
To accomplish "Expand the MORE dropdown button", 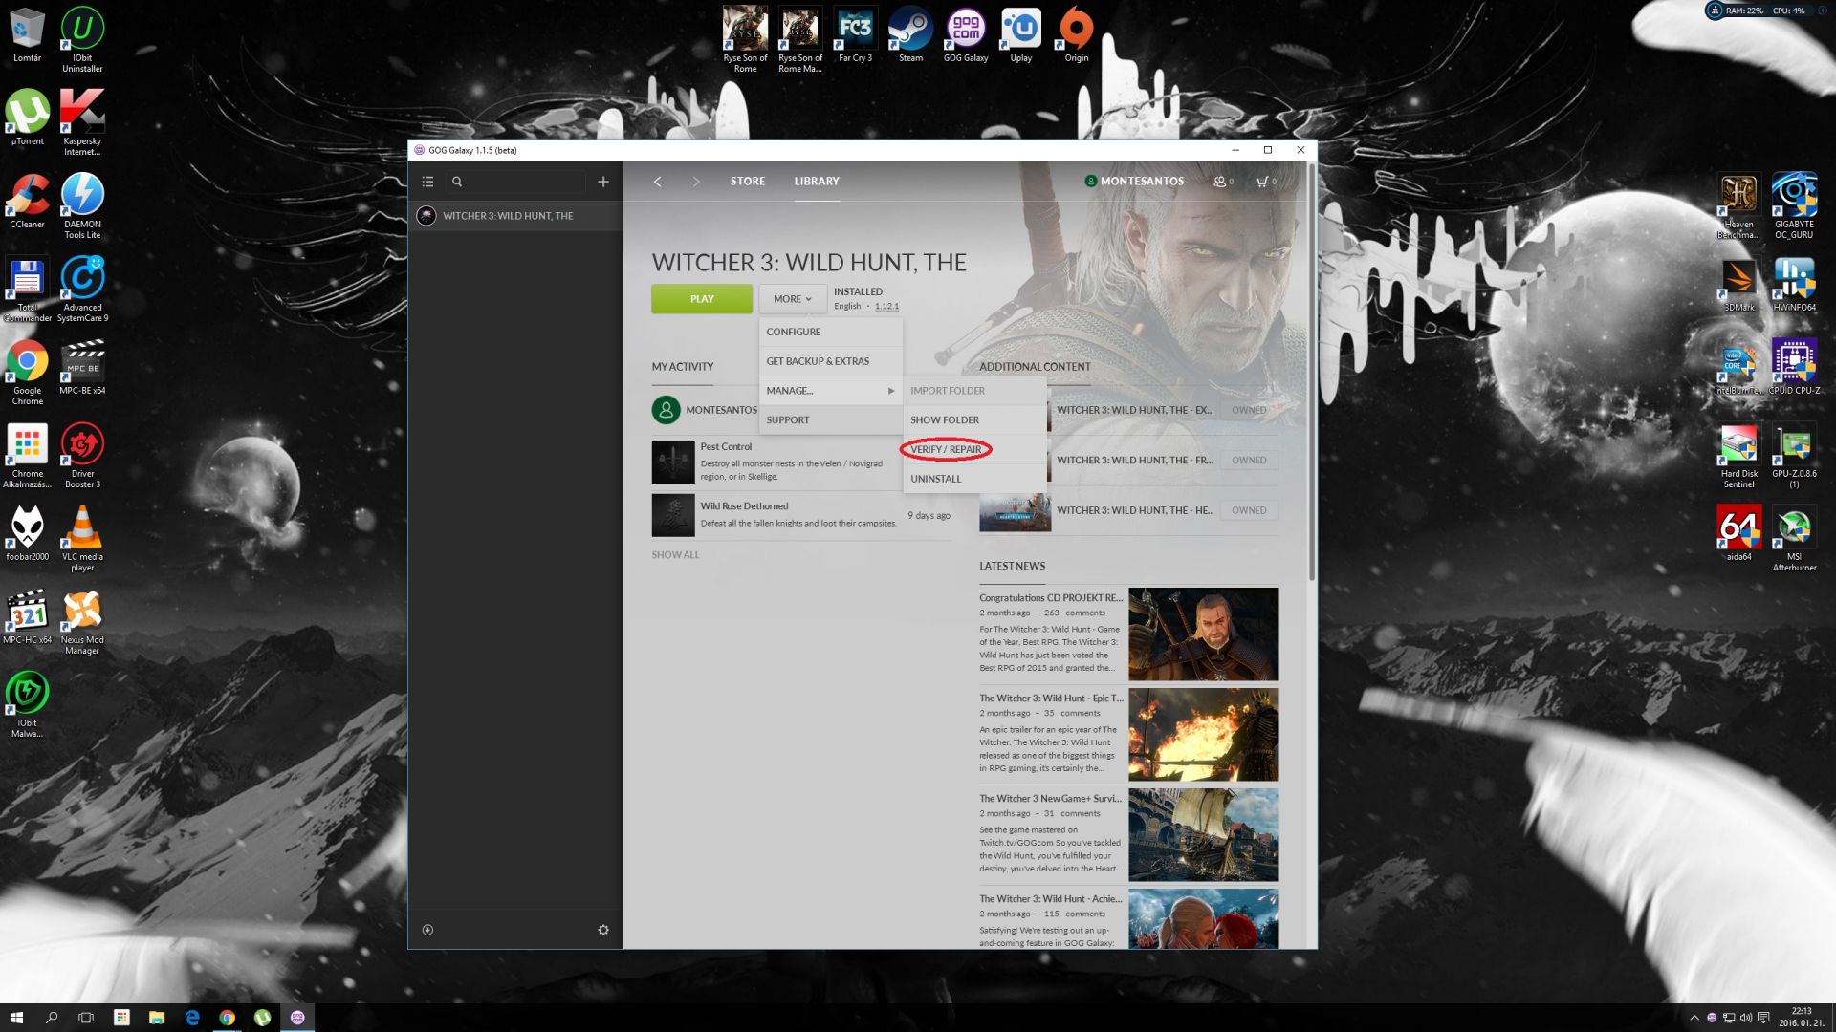I will tap(793, 299).
